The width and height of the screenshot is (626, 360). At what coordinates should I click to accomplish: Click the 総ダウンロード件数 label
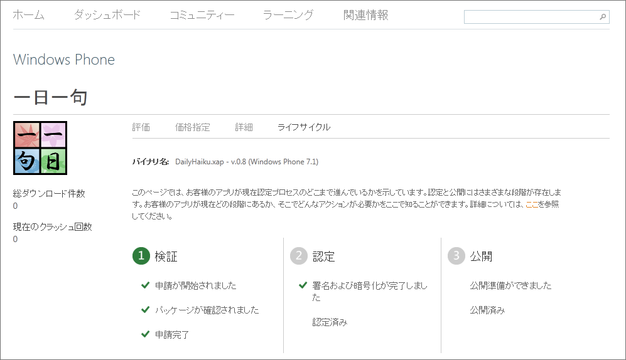[49, 193]
